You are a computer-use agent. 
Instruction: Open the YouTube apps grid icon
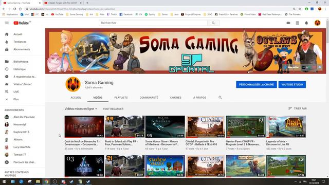[x=297, y=23]
